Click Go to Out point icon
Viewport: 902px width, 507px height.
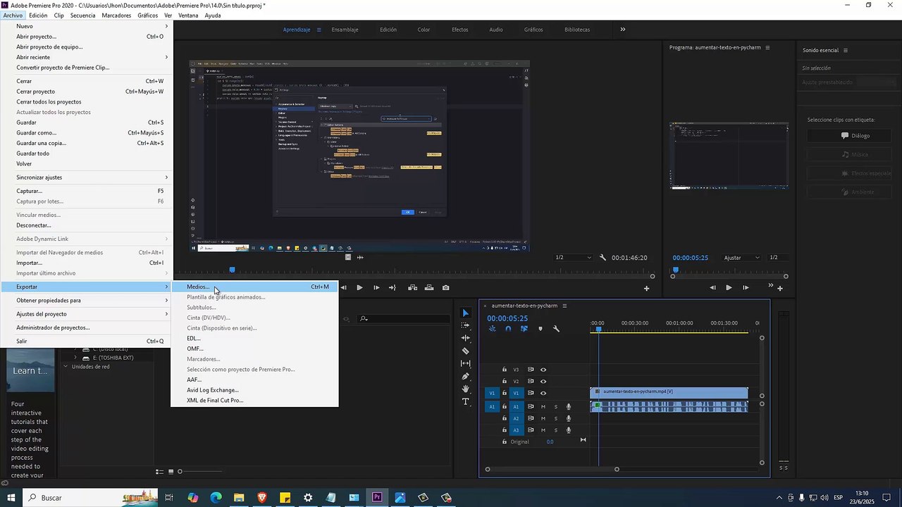(x=393, y=287)
